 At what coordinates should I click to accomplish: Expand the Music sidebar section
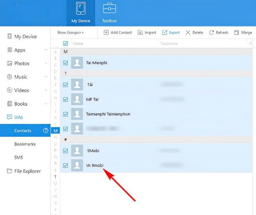click(x=46, y=77)
